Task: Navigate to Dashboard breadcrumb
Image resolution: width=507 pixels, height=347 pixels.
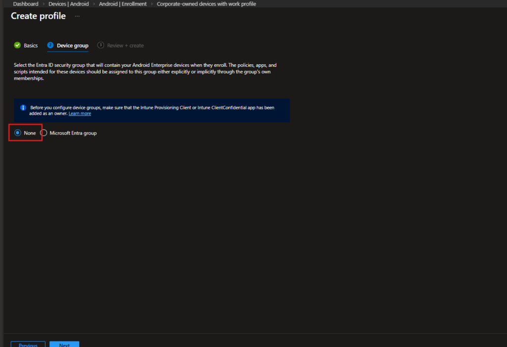Action: click(x=26, y=4)
